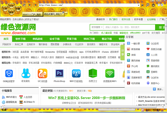Screen dimensions: 167x113
Task: Open the office2003 hot search link
Action: coord(135,33)
